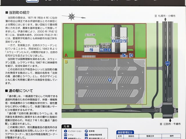This screenshot has width=186, height=139.
Task: Click the legend parking icon next to 駐車場
Action: [x=86, y=131]
